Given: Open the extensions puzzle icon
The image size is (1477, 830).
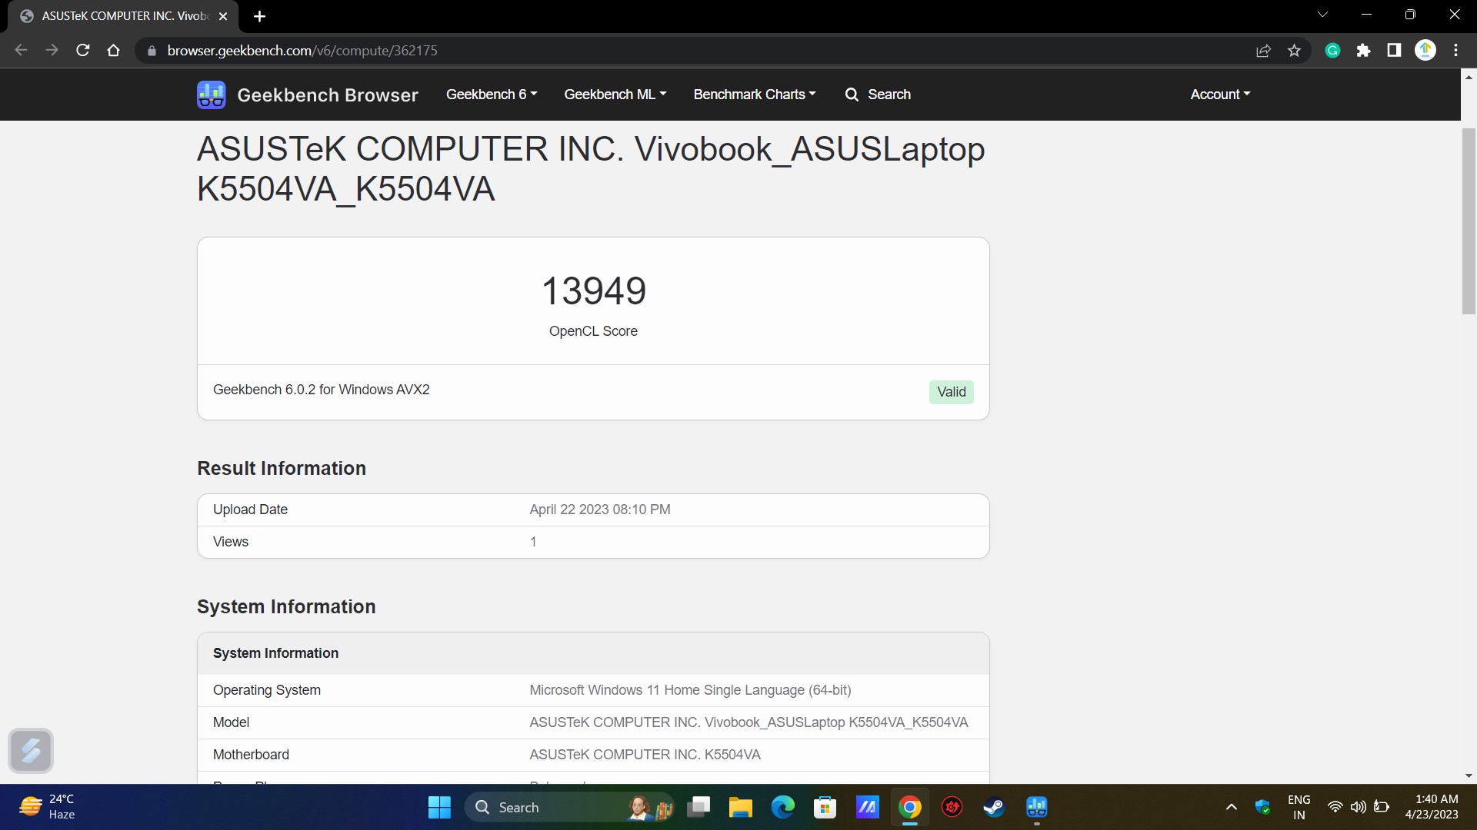Looking at the screenshot, I should [x=1363, y=51].
